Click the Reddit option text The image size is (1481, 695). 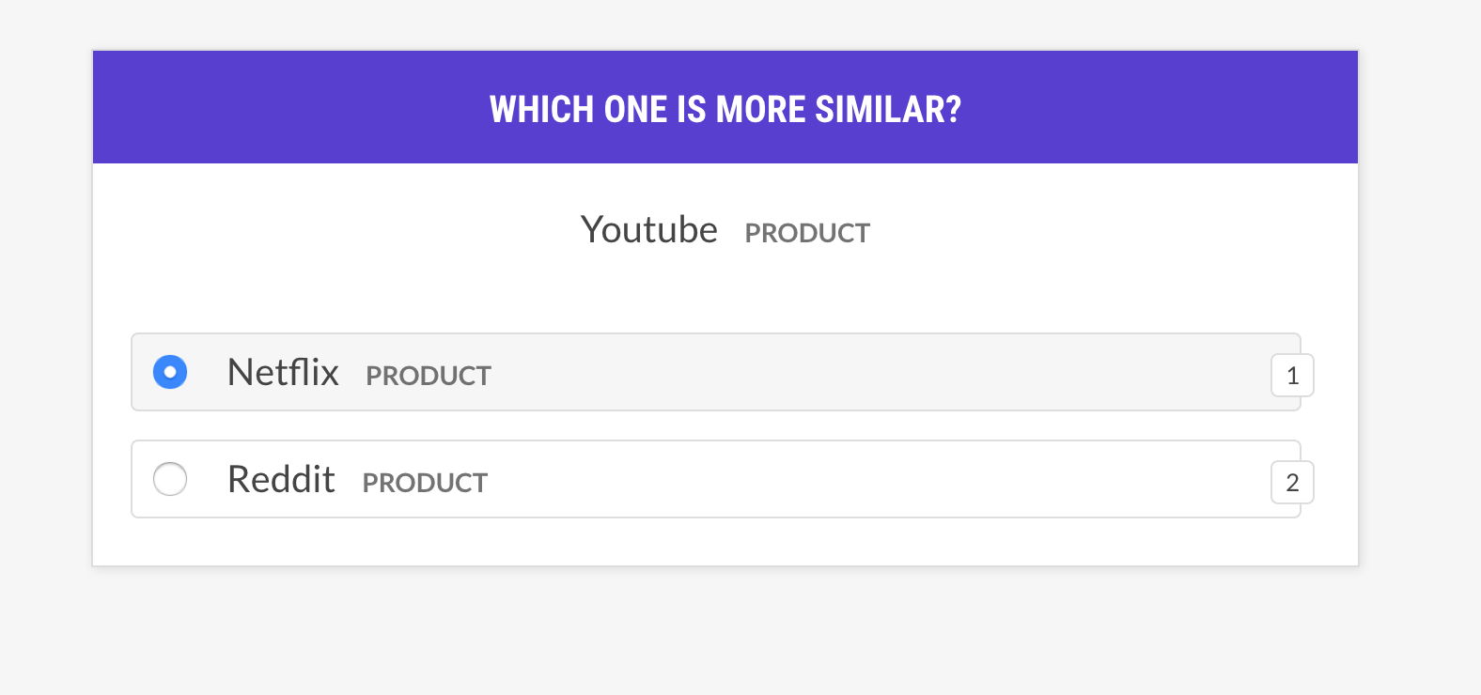[281, 479]
